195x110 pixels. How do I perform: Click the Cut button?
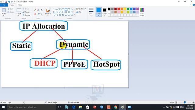pyautogui.click(x=10, y=9)
